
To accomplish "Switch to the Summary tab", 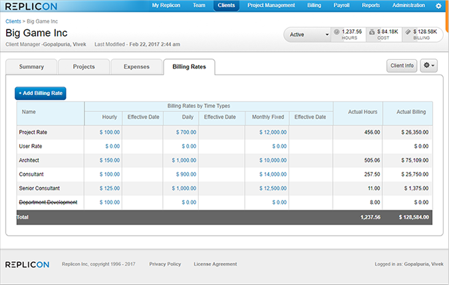I will coord(31,67).
